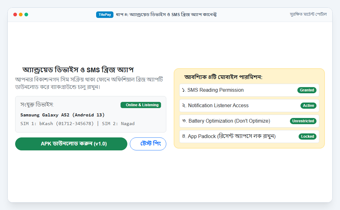The height and width of the screenshot is (210, 340).
Task: Minimize the window with the yellow button
Action: 21,15
